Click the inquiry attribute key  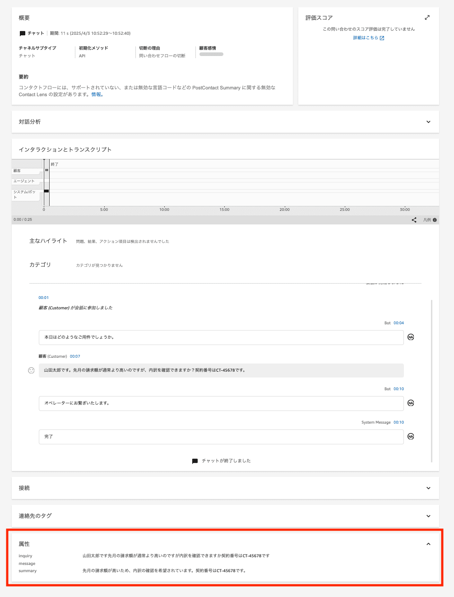25,556
